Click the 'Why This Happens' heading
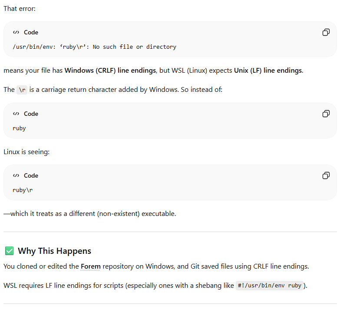 pyautogui.click(x=54, y=251)
